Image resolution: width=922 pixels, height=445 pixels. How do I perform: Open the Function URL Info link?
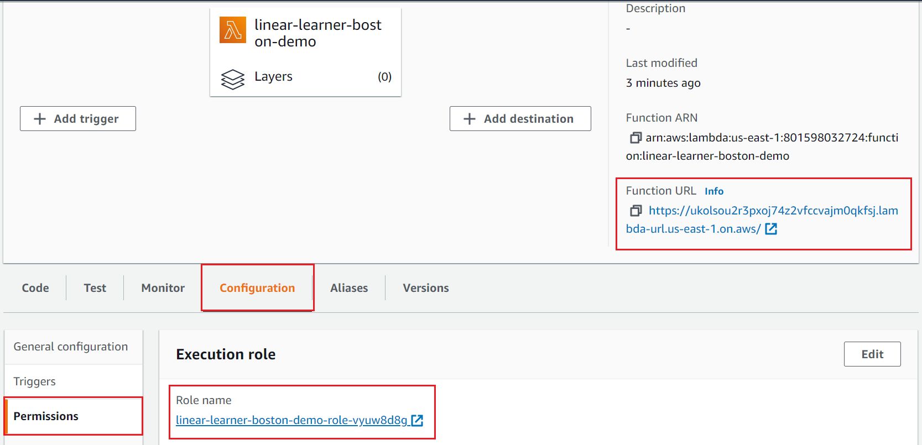tap(714, 191)
